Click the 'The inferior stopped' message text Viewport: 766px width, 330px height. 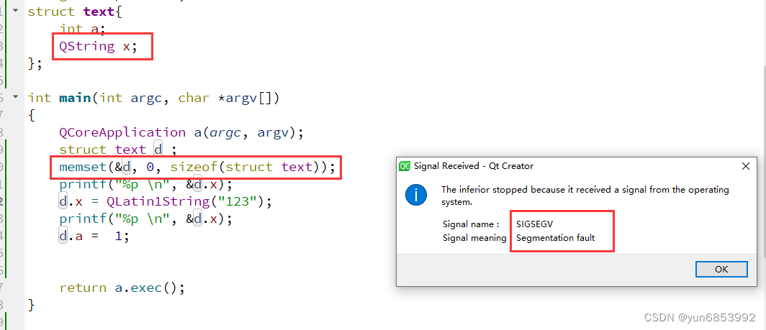[585, 196]
